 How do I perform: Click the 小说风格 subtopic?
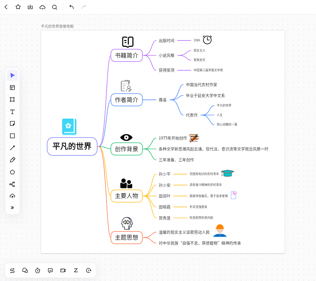[x=166, y=55]
